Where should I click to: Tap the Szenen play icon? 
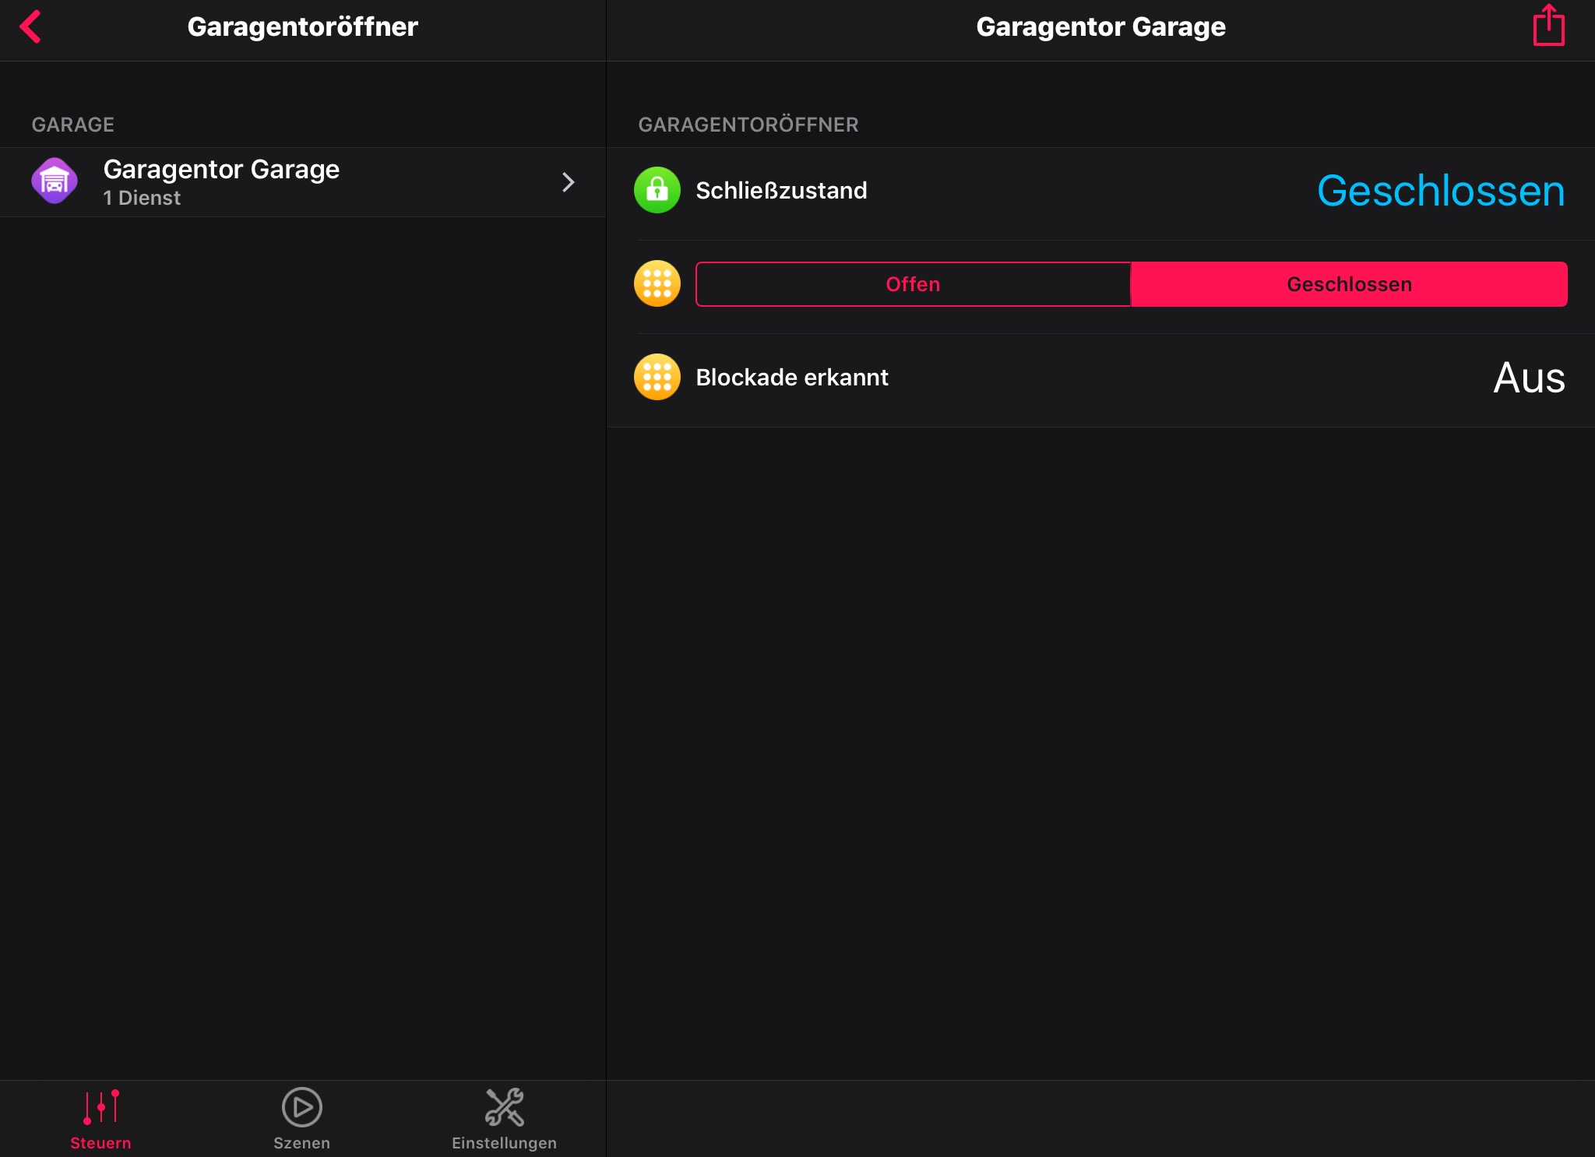pos(302,1106)
